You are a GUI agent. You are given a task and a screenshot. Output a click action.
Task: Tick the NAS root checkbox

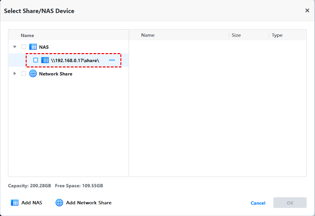point(24,47)
